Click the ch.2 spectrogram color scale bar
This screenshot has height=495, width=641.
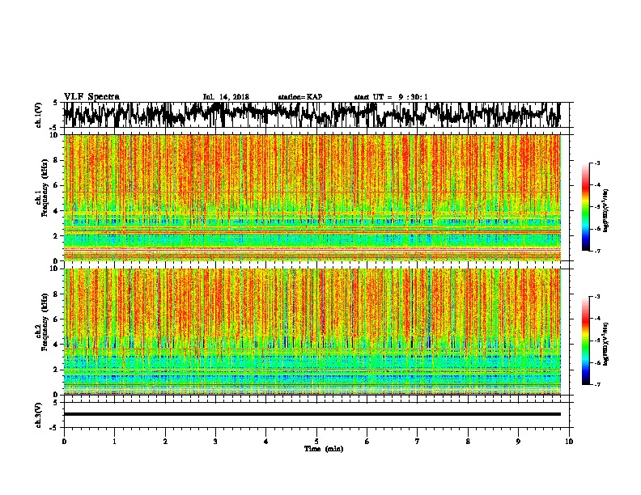click(586, 341)
